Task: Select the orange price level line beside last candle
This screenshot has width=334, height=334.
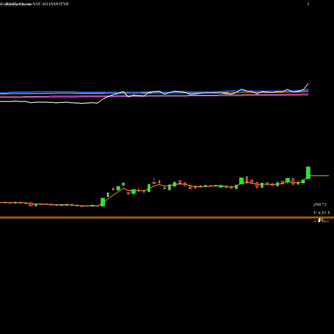Action: pos(319,176)
